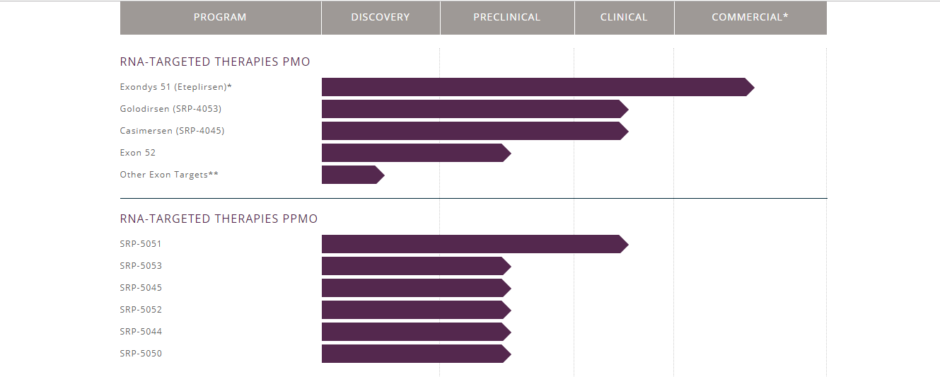Screen dimensions: 940x377
Task: Click the SRP-5051 progress bar
Action: pos(475,244)
